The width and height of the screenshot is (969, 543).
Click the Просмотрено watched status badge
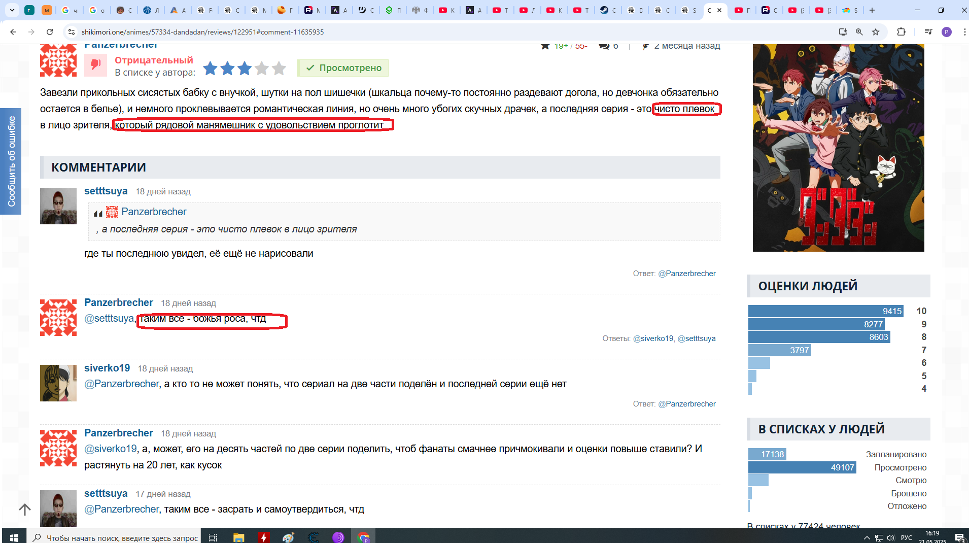tap(343, 68)
